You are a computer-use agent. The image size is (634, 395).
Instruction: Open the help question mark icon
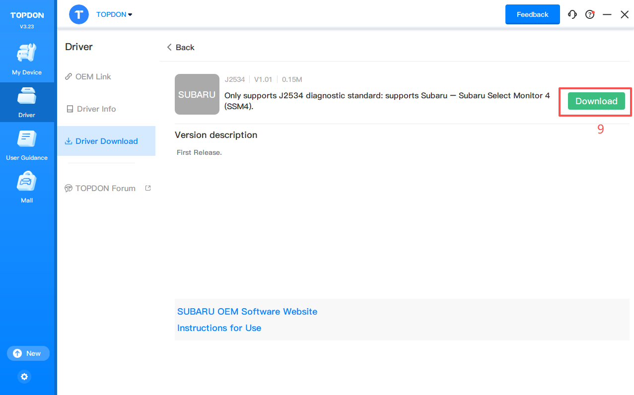590,14
